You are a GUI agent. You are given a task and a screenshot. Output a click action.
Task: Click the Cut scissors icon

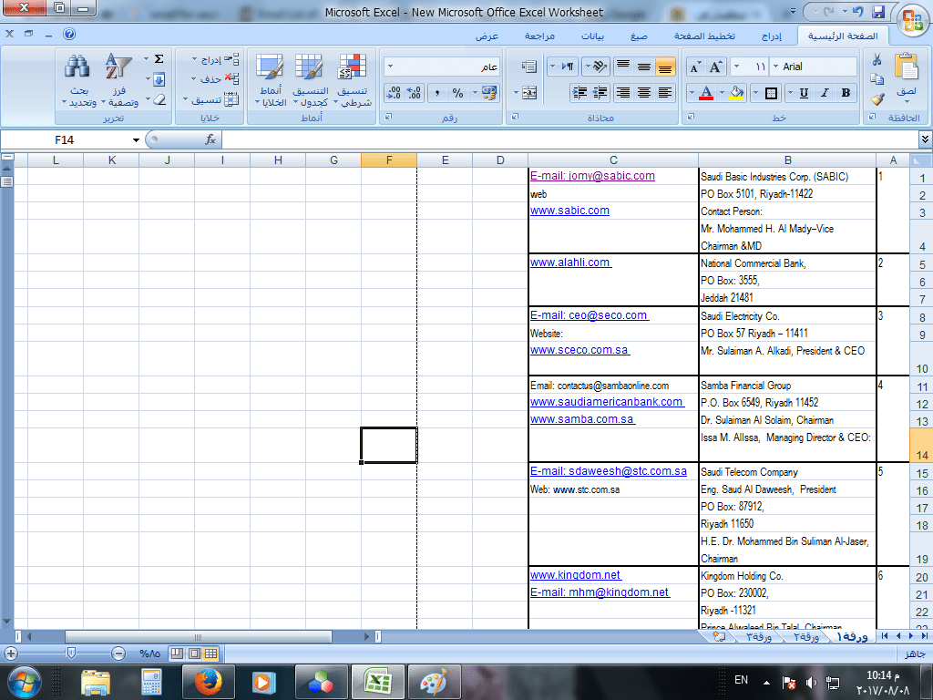[877, 60]
